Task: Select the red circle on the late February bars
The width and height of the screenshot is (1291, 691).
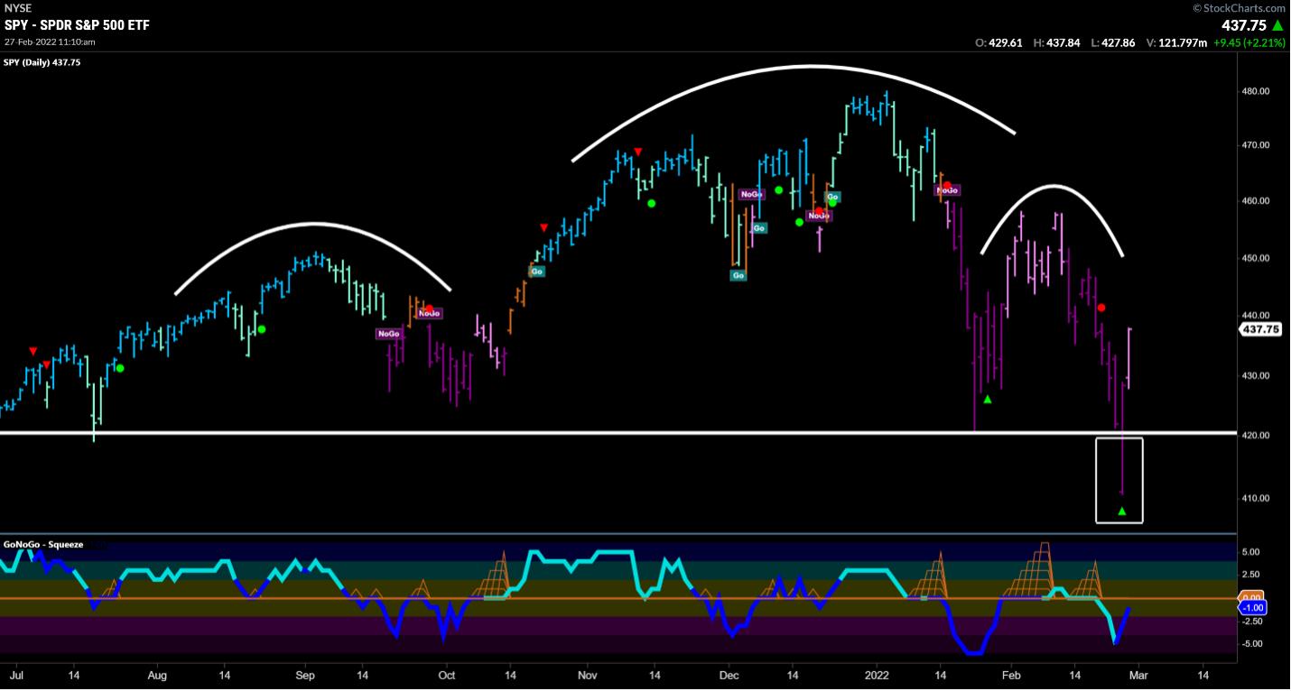Action: point(1101,308)
